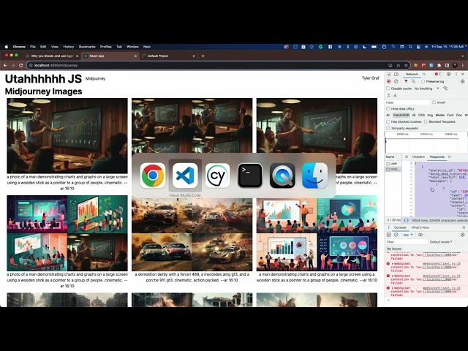Open macOS Spotlight search icon
Image resolution: width=468 pixels, height=351 pixels.
(x=410, y=47)
